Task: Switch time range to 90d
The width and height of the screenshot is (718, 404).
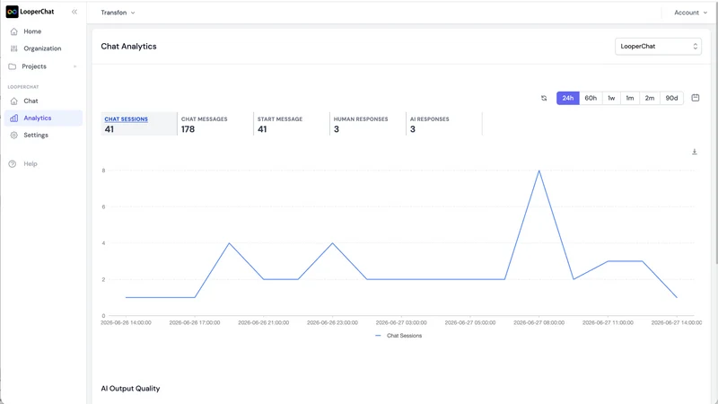Action: pyautogui.click(x=671, y=98)
